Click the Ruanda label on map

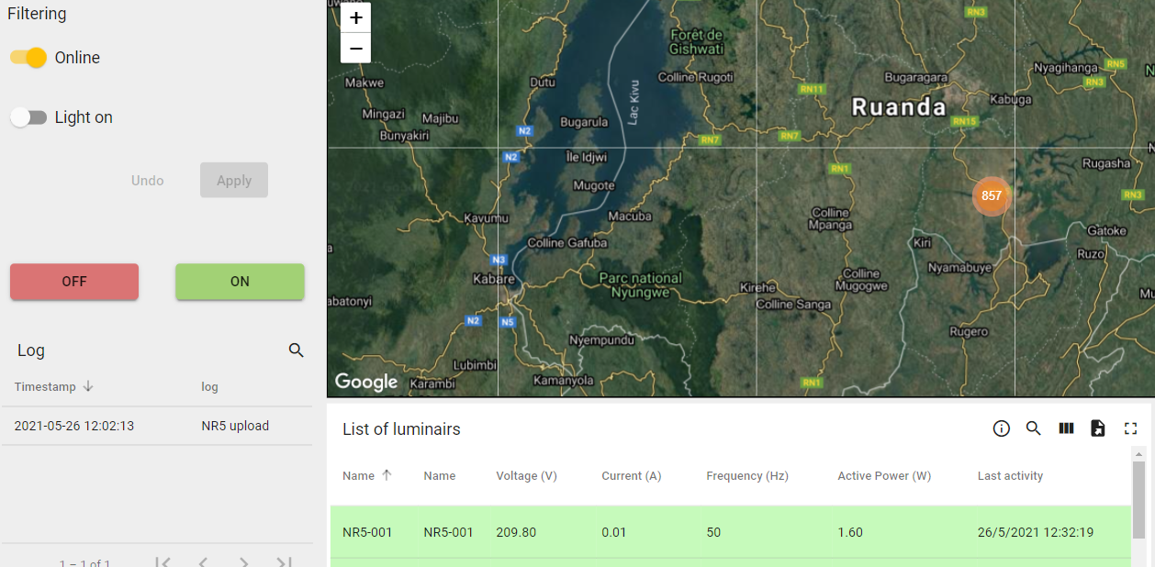(x=898, y=107)
